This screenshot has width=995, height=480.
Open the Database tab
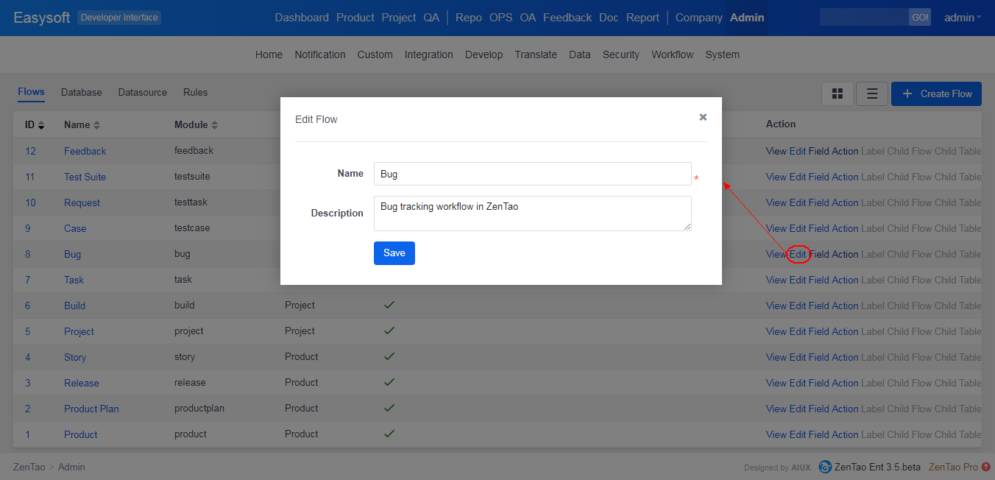tap(81, 92)
